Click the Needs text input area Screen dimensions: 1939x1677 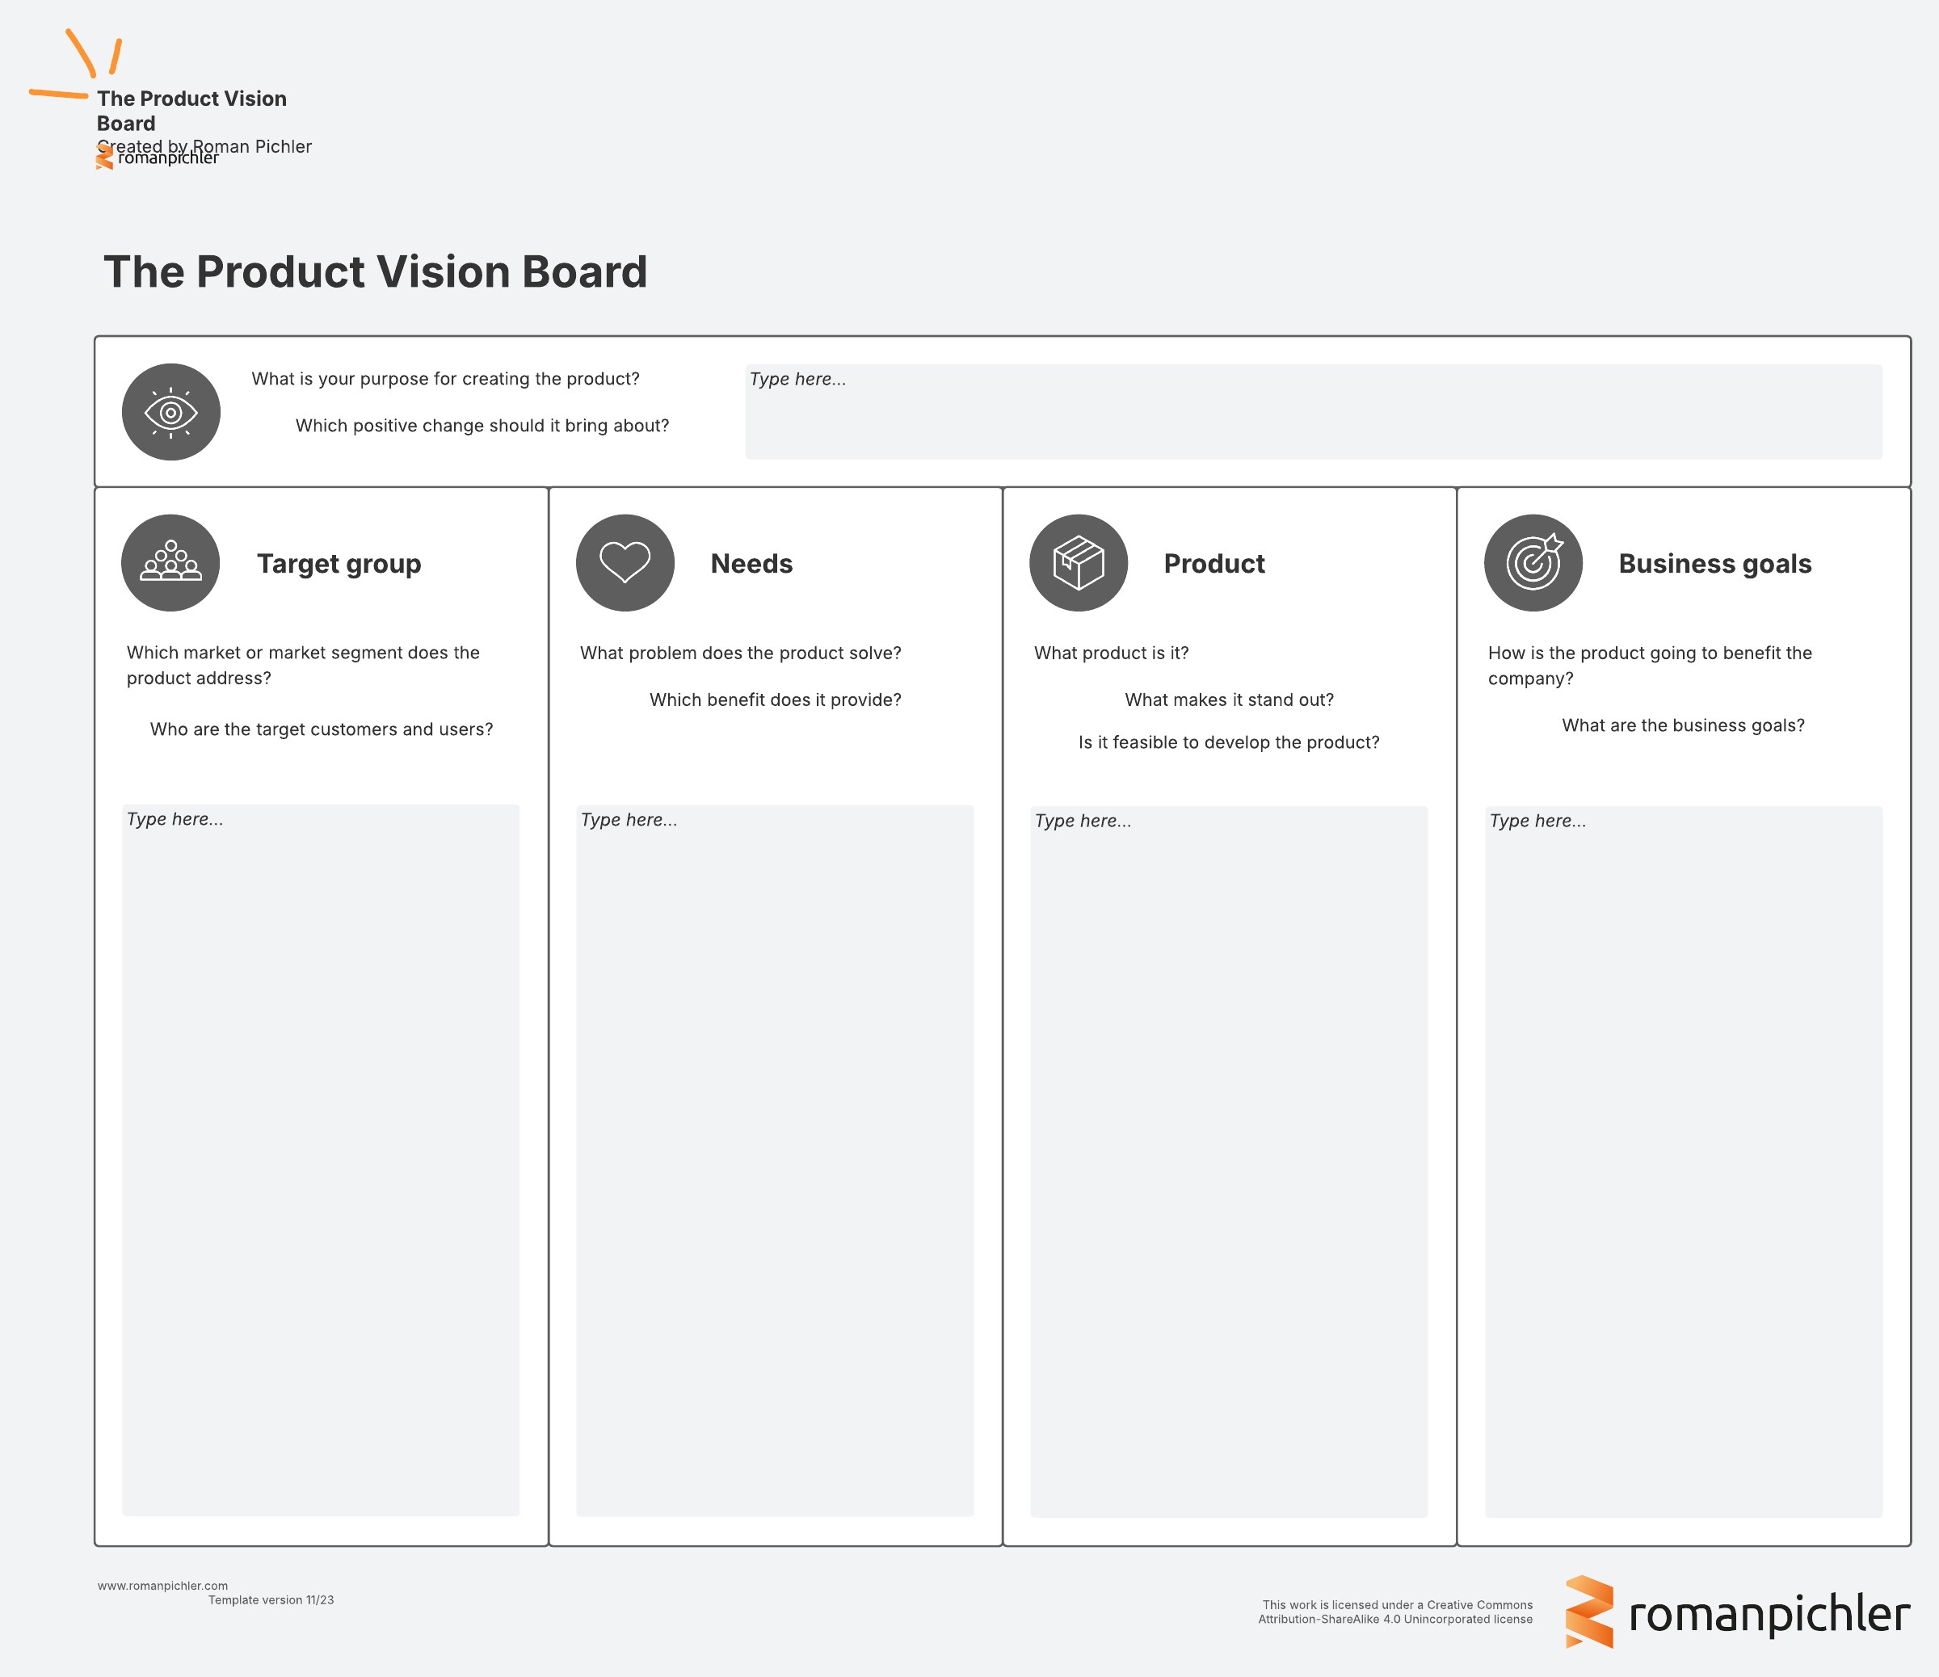(x=774, y=1159)
